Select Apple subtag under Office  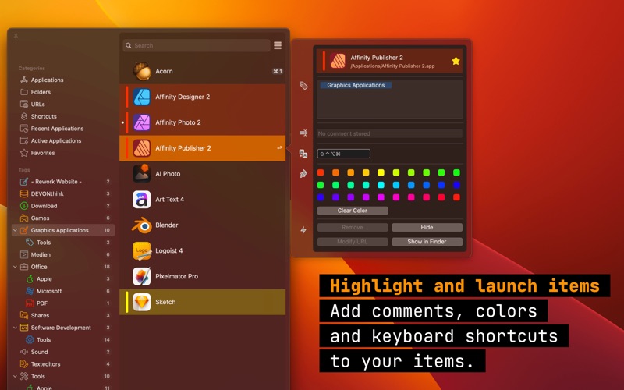[64, 279]
